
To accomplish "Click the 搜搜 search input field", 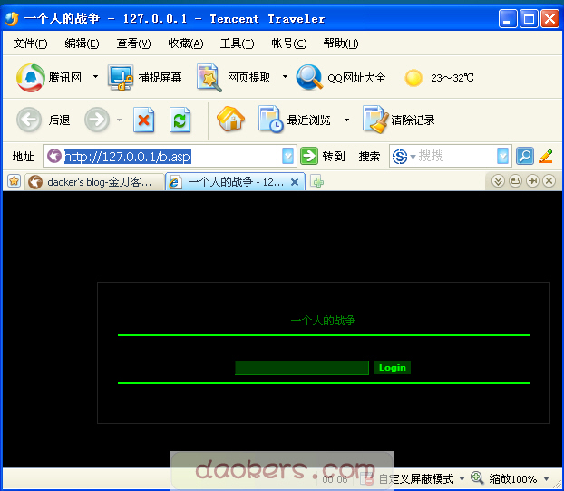I will pyautogui.click(x=457, y=156).
